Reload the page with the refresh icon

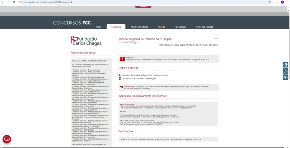pos(14,2)
